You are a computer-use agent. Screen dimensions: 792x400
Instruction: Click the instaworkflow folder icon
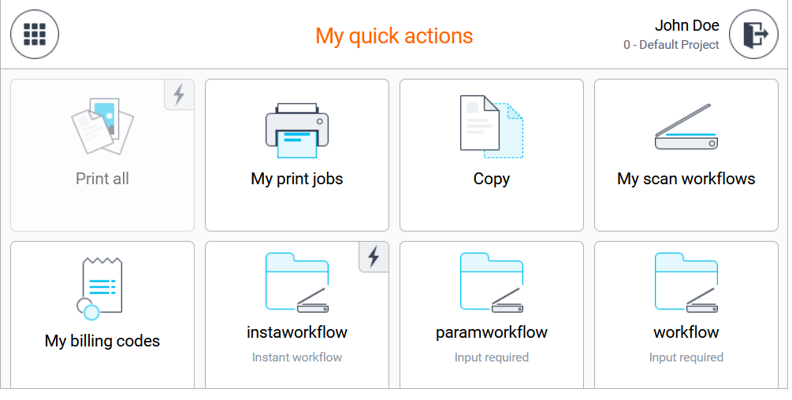[x=297, y=282]
